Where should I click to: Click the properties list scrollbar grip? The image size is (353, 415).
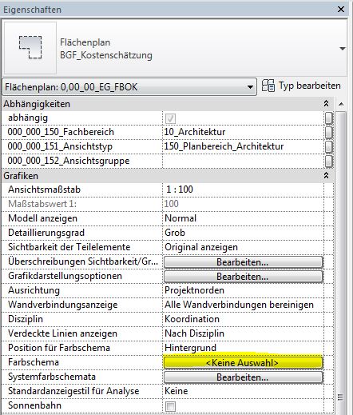[x=340, y=397]
